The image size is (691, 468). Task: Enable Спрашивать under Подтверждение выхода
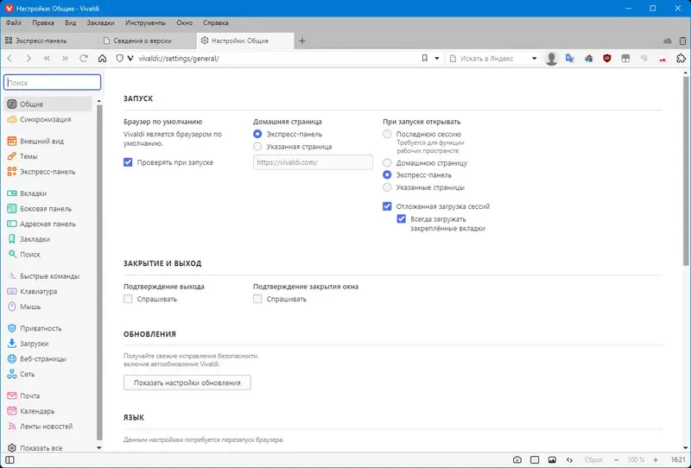point(128,299)
